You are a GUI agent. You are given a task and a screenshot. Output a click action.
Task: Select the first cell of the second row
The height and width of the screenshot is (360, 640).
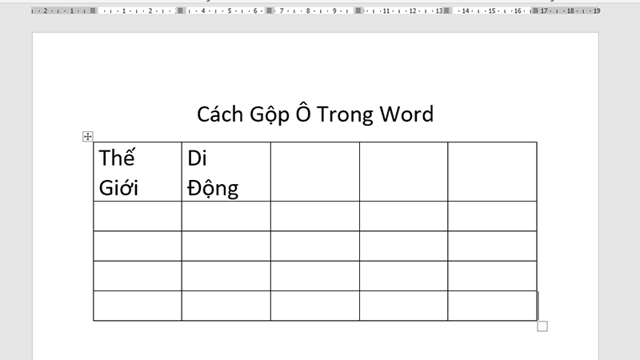pyautogui.click(x=138, y=216)
